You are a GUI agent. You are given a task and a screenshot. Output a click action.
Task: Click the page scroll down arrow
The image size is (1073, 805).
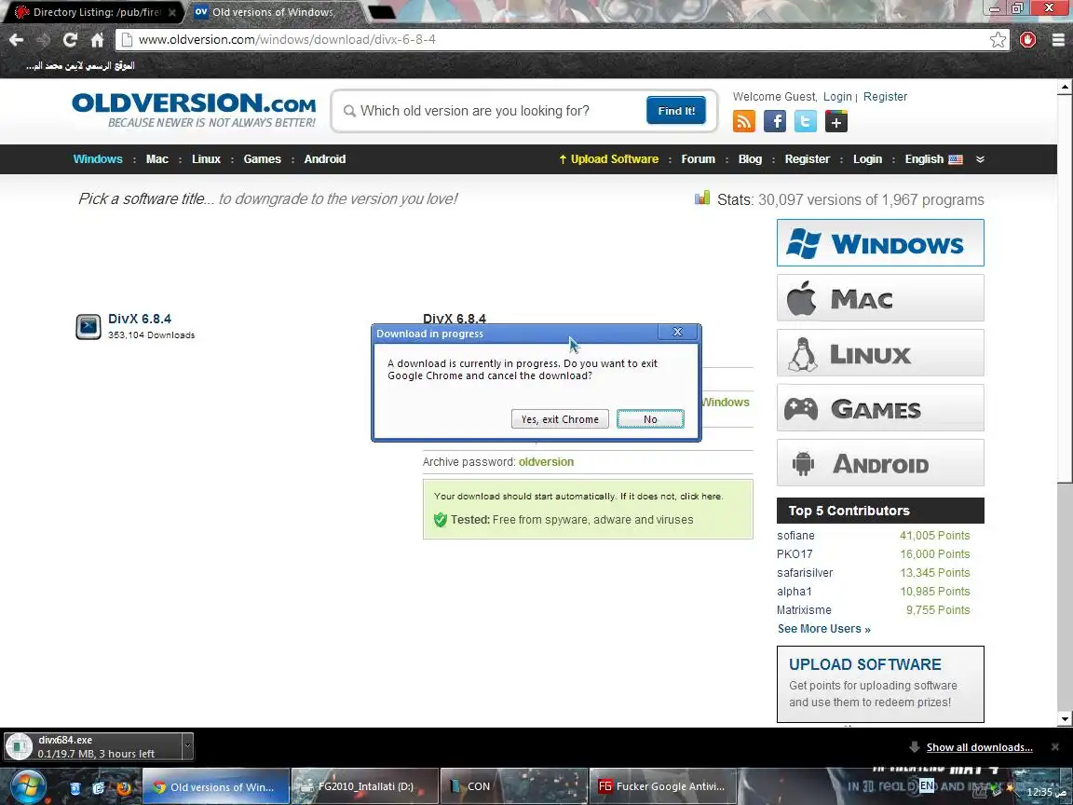1065,718
